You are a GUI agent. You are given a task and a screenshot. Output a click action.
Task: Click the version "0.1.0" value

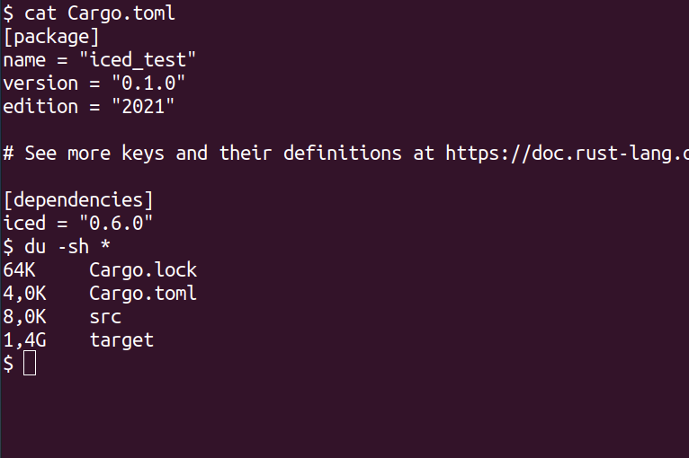(148, 83)
